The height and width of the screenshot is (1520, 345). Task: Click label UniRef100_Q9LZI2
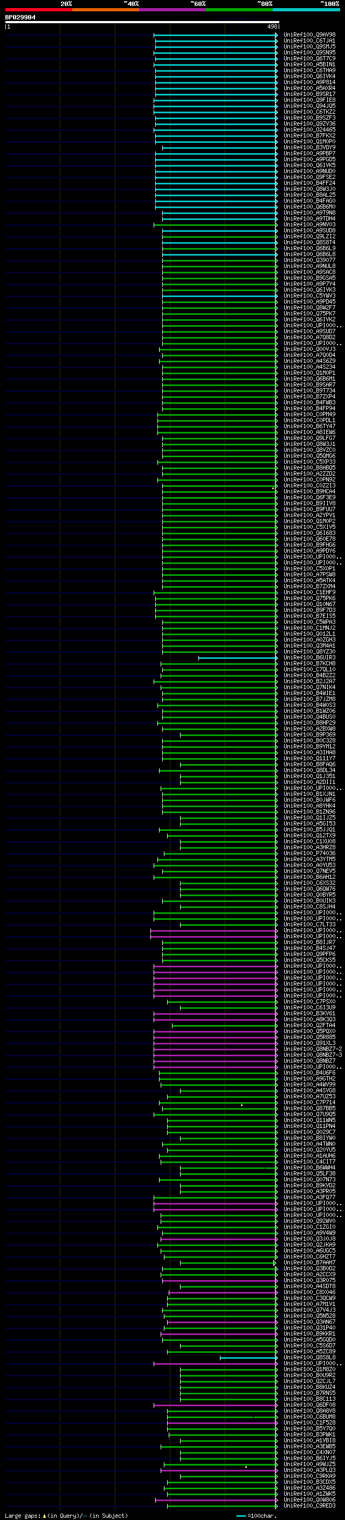tap(309, 237)
